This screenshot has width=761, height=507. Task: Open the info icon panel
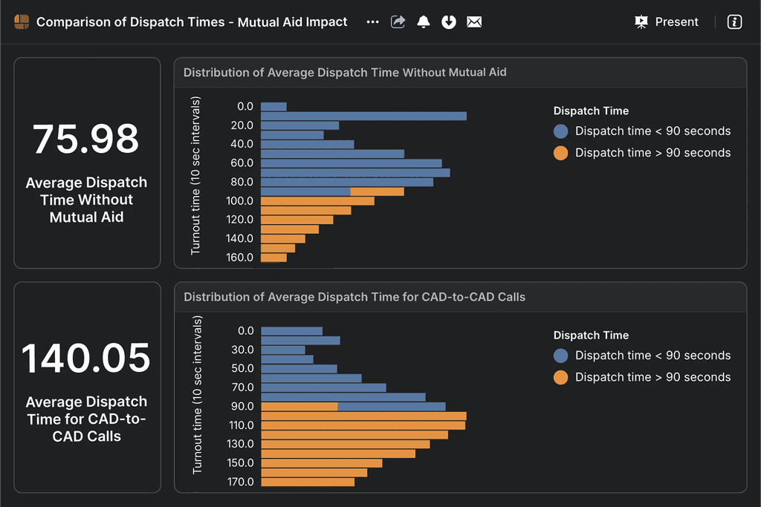(734, 22)
